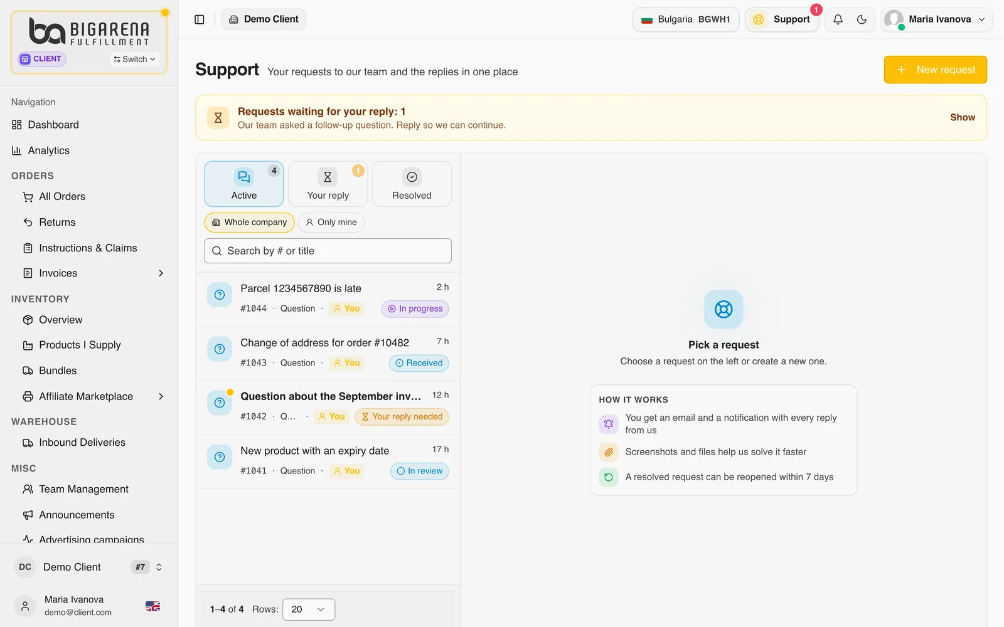The height and width of the screenshot is (627, 1004).
Task: Click the Received status badge
Action: pos(419,363)
